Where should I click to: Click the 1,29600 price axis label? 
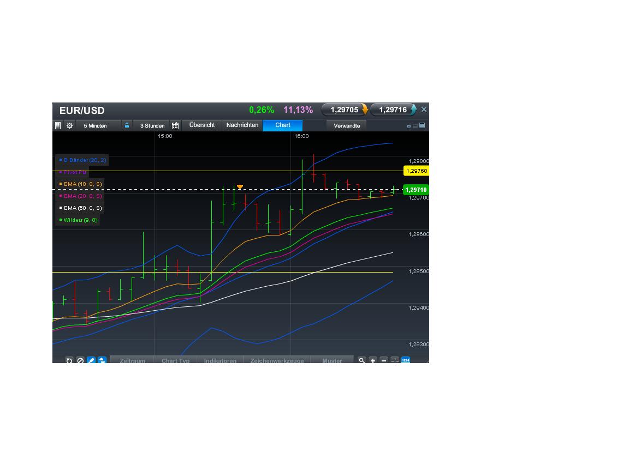coord(418,234)
